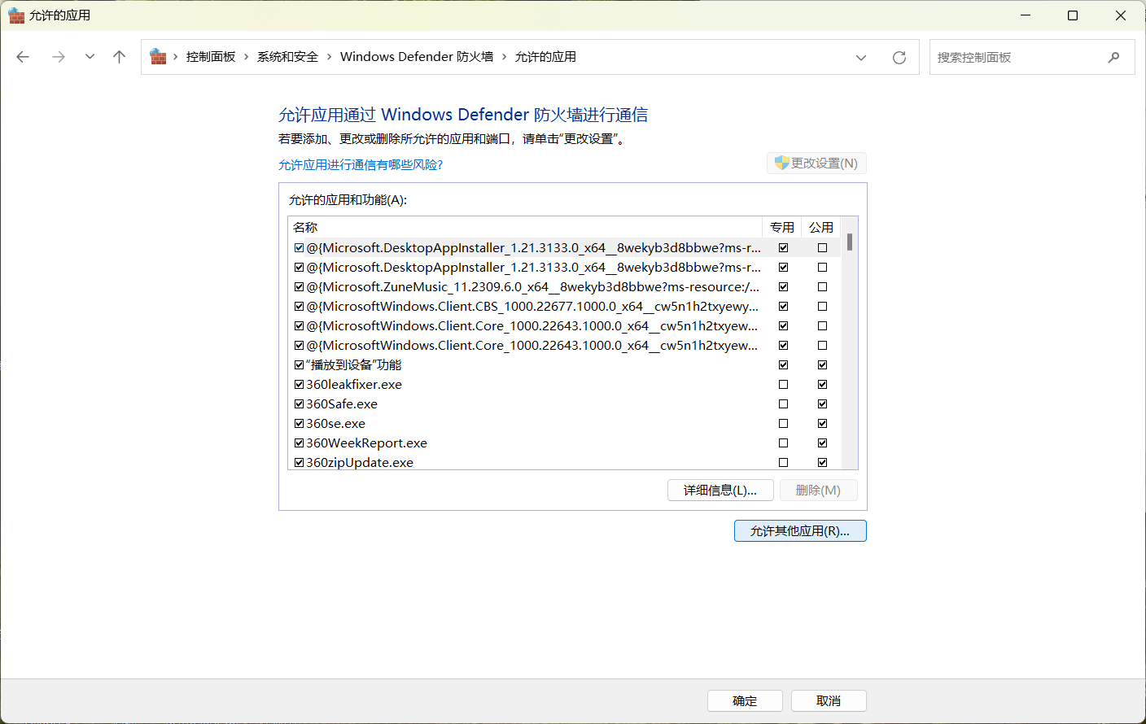The width and height of the screenshot is (1146, 724).
Task: Enable 专用 access for 360se.exe
Action: tap(783, 423)
